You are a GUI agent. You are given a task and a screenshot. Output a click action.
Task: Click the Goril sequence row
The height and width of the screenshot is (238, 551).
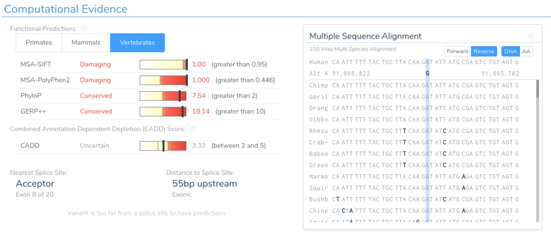[x=414, y=96]
